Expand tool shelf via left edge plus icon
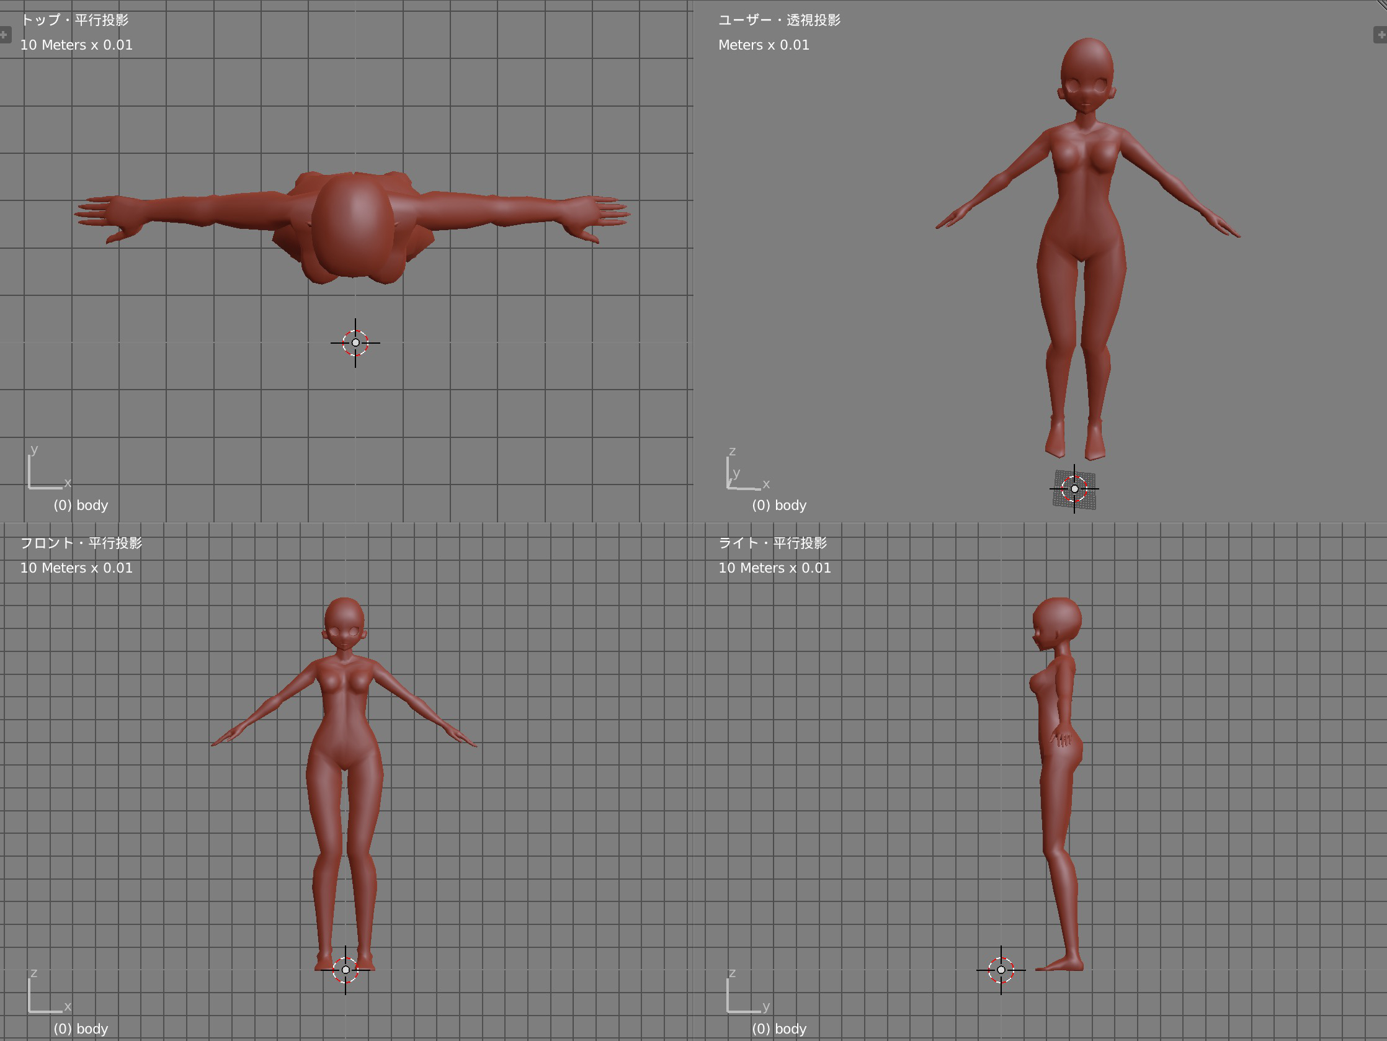This screenshot has height=1041, width=1387. point(4,35)
